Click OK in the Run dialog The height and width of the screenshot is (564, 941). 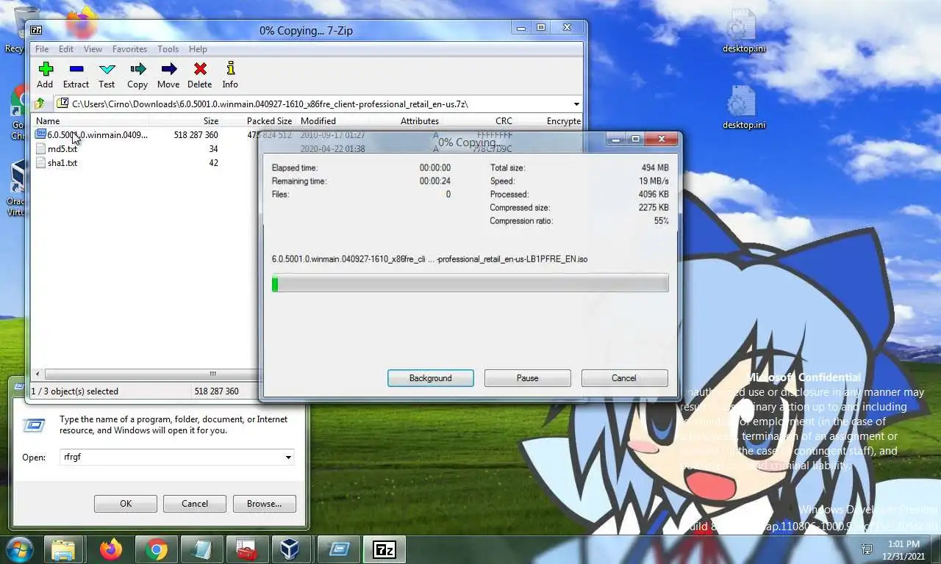click(126, 503)
